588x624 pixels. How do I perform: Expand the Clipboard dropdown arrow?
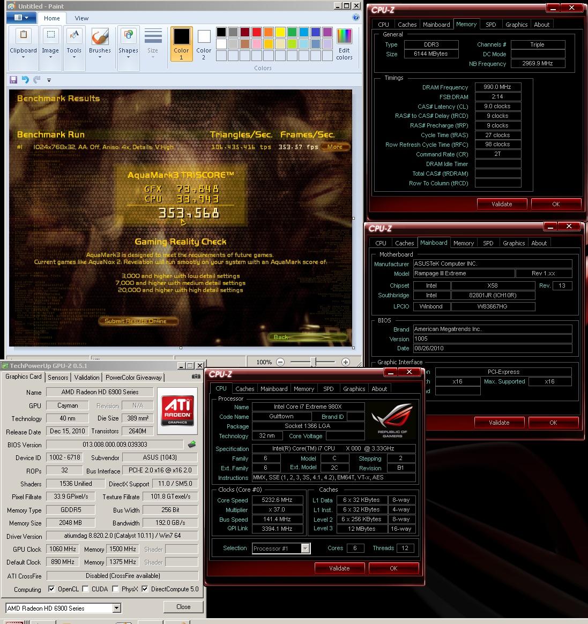23,57
